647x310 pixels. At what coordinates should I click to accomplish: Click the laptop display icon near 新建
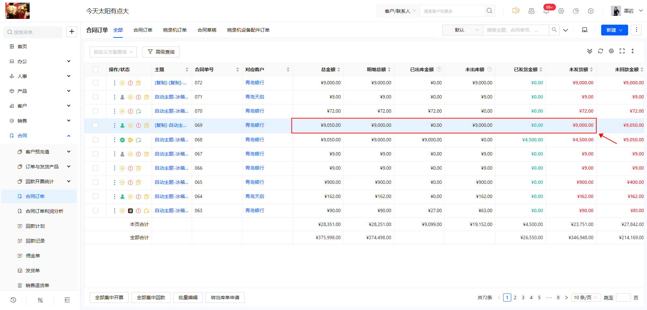point(585,30)
